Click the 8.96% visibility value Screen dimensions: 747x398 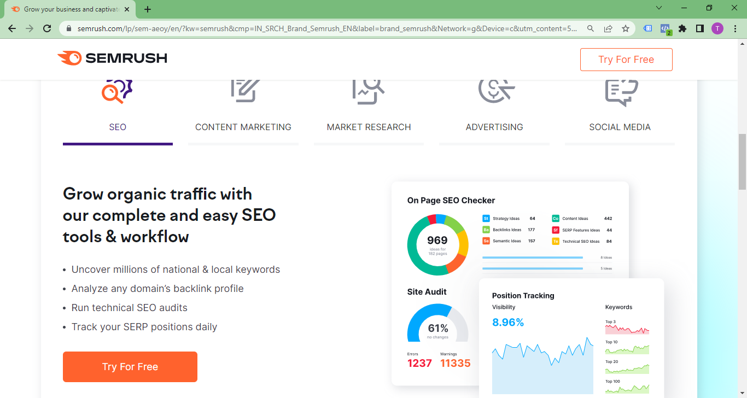click(x=508, y=323)
